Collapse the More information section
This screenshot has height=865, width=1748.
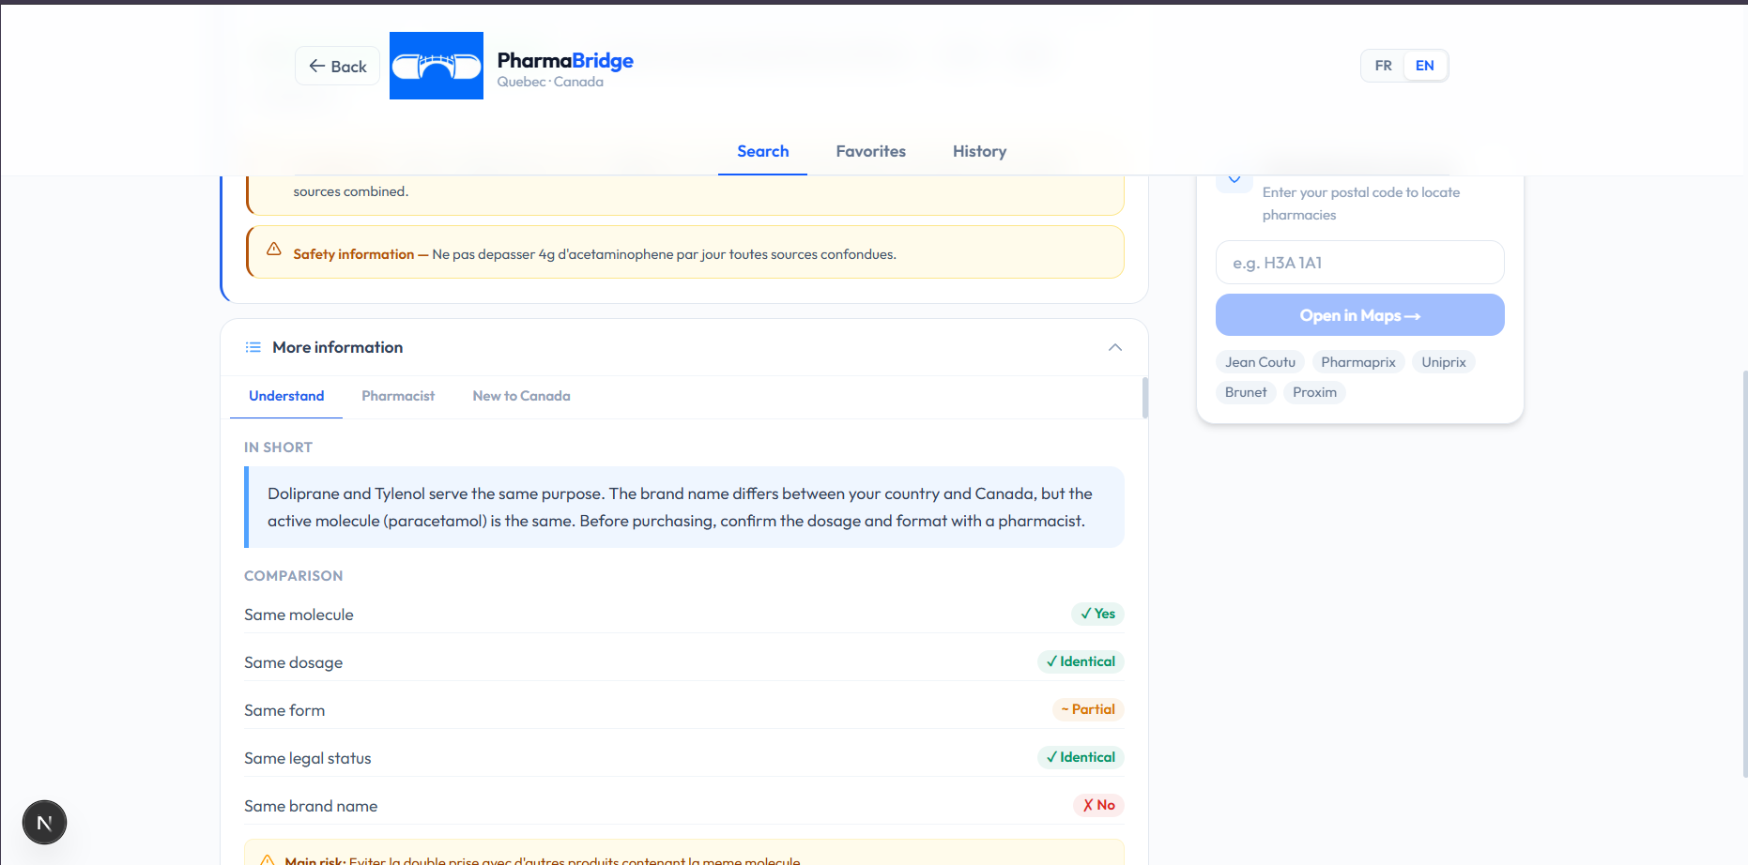click(1115, 347)
